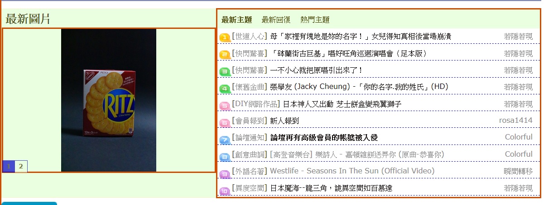
Task: Click the number 2 rank badge icon
Action: (x=225, y=55)
